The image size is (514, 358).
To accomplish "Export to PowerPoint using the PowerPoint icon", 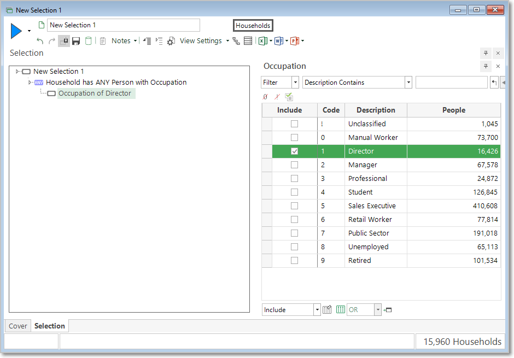I will point(295,41).
